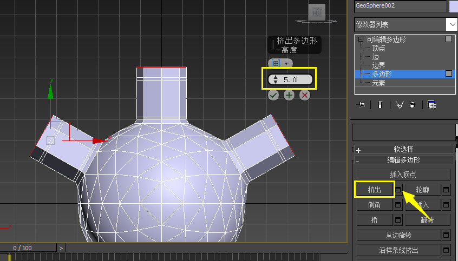Grab the caddy title drag handle
Screen dimensions: 458x261
272,45
